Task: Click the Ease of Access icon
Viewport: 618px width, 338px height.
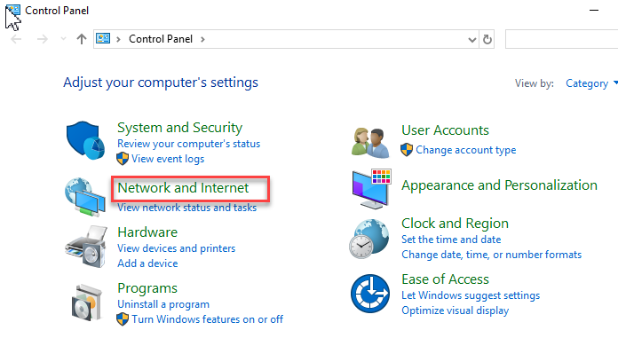Action: click(x=369, y=294)
